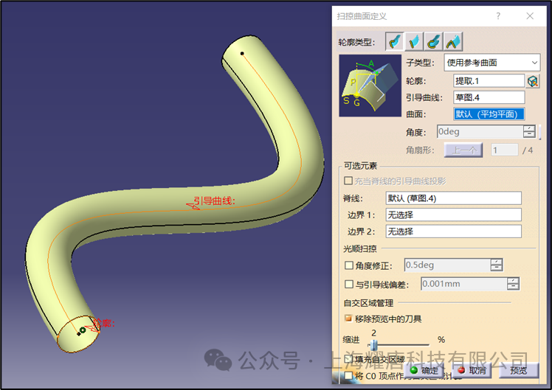The image size is (552, 390).
Task: Toggle the 将 C0 顶点 checkbox
Action: tap(348, 375)
